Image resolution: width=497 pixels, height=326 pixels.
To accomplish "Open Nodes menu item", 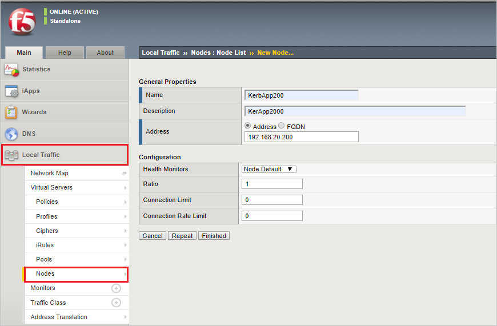I will 77,273.
